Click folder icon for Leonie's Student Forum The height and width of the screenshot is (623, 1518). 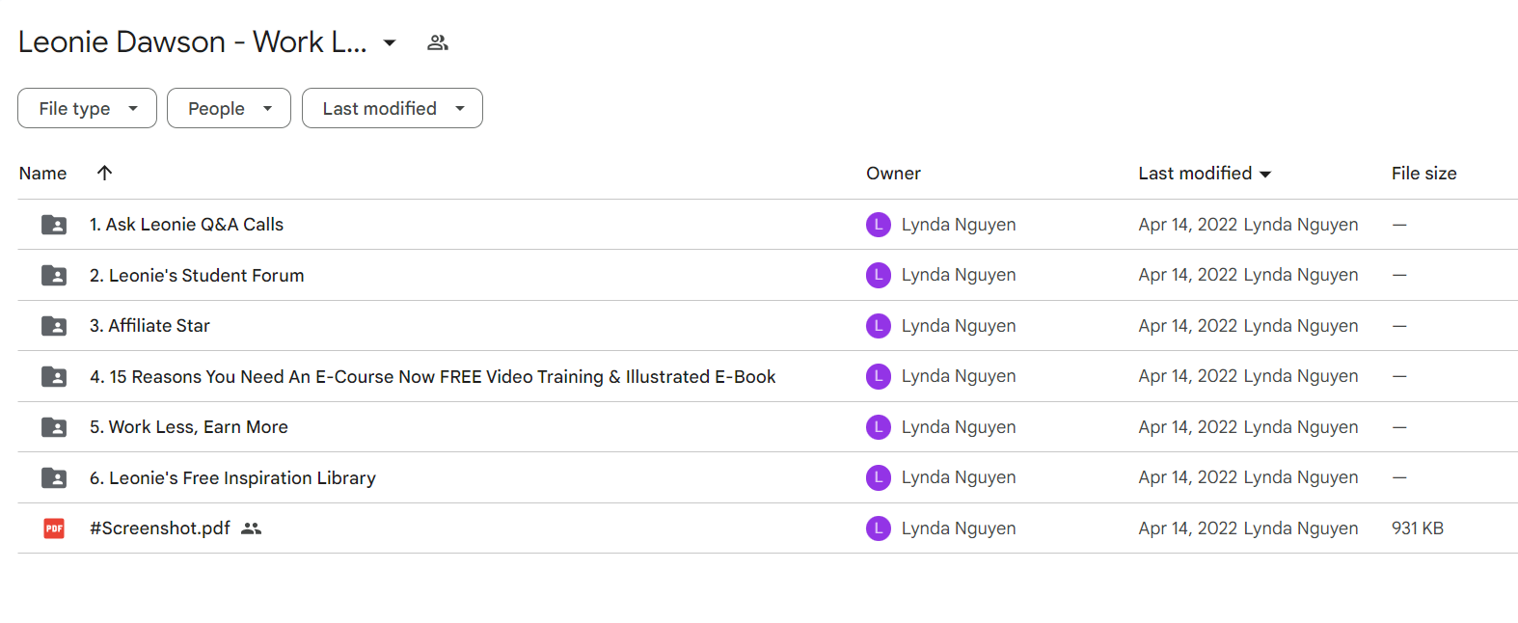54,275
